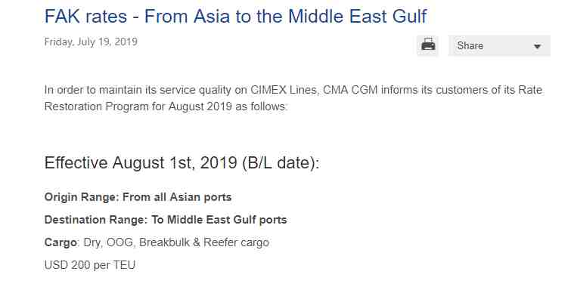Expand the arrow beside Share
574x290 pixels.
537,46
